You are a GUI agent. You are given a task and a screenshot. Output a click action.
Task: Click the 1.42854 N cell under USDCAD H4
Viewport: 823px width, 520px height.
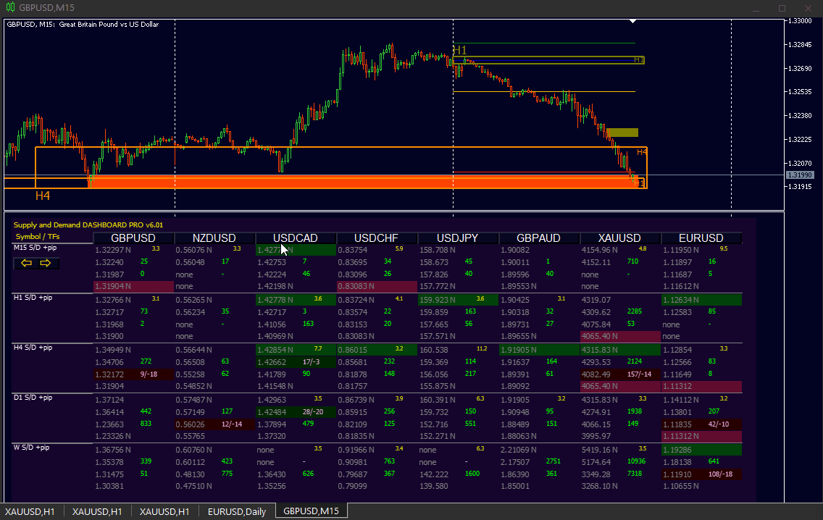click(296, 350)
